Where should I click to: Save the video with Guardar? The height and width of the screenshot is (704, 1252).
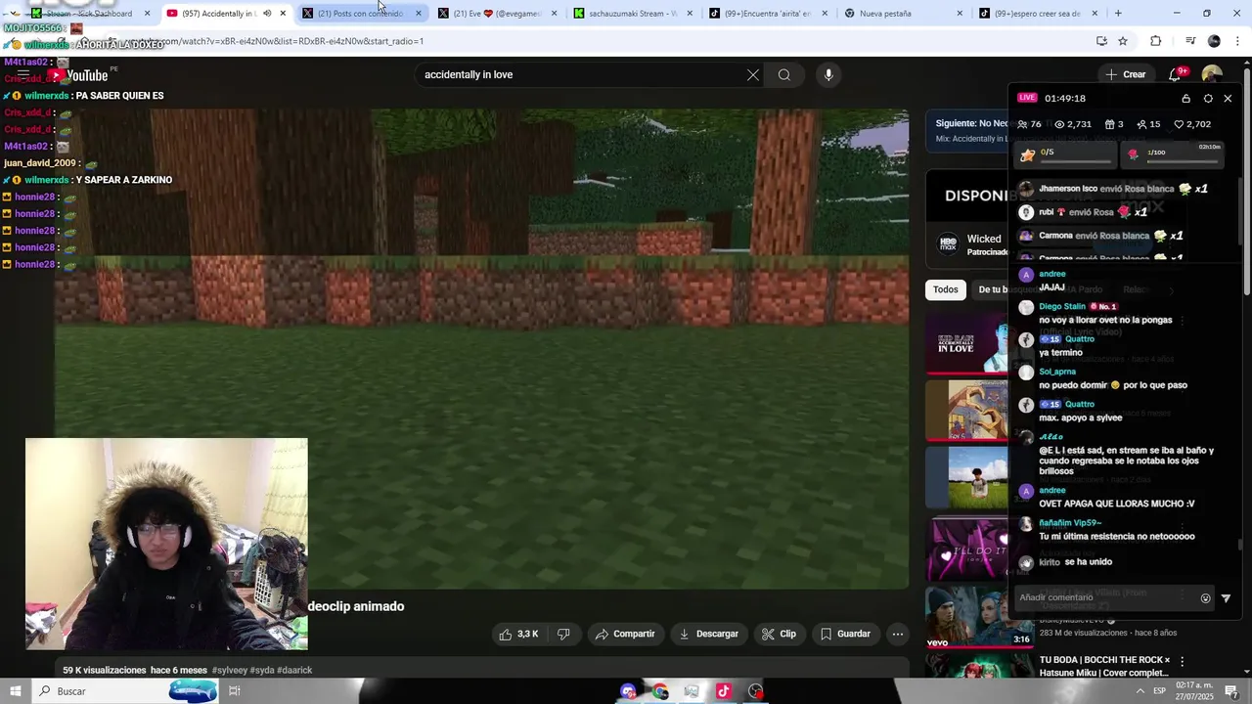point(846,634)
